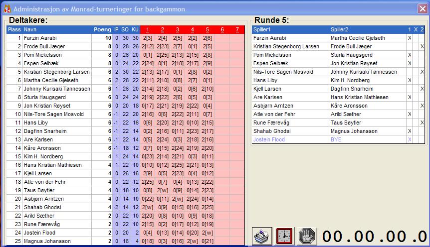Toggle player 1 win for Hans Liby match
430x247 pixels.
click(410, 80)
